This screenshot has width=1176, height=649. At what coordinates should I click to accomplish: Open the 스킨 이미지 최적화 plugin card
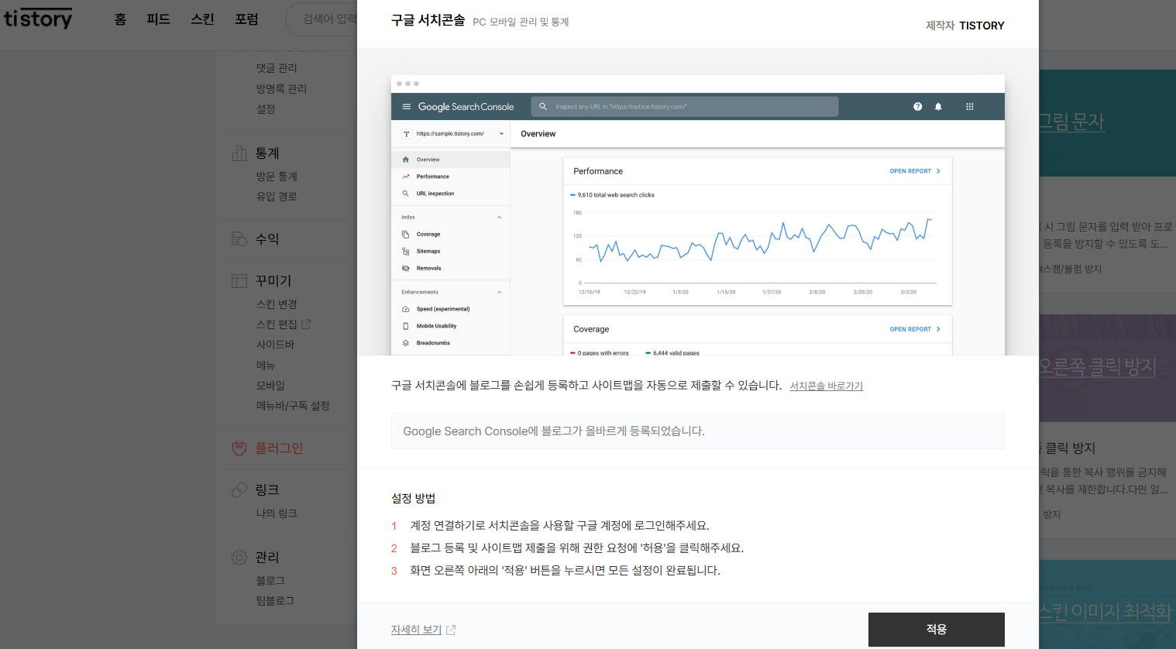(x=1107, y=604)
